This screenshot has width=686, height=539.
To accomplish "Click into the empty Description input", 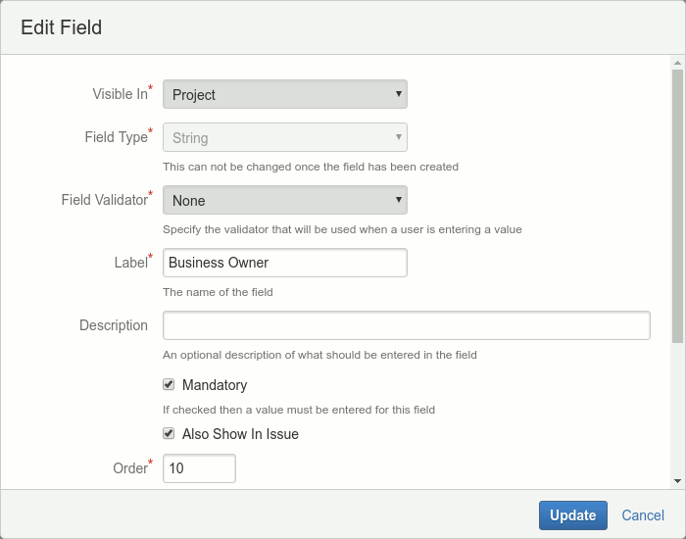I will click(406, 325).
